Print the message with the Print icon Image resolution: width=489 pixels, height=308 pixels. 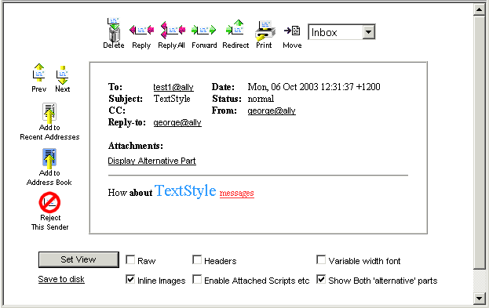point(265,31)
